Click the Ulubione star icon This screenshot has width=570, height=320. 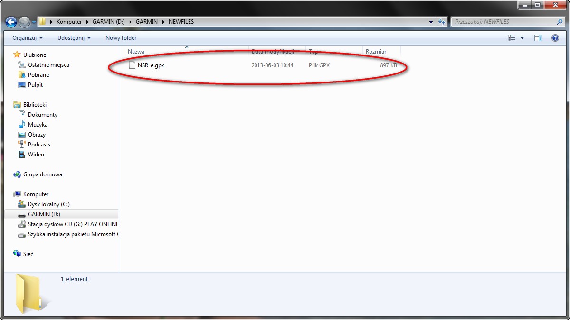tap(17, 55)
